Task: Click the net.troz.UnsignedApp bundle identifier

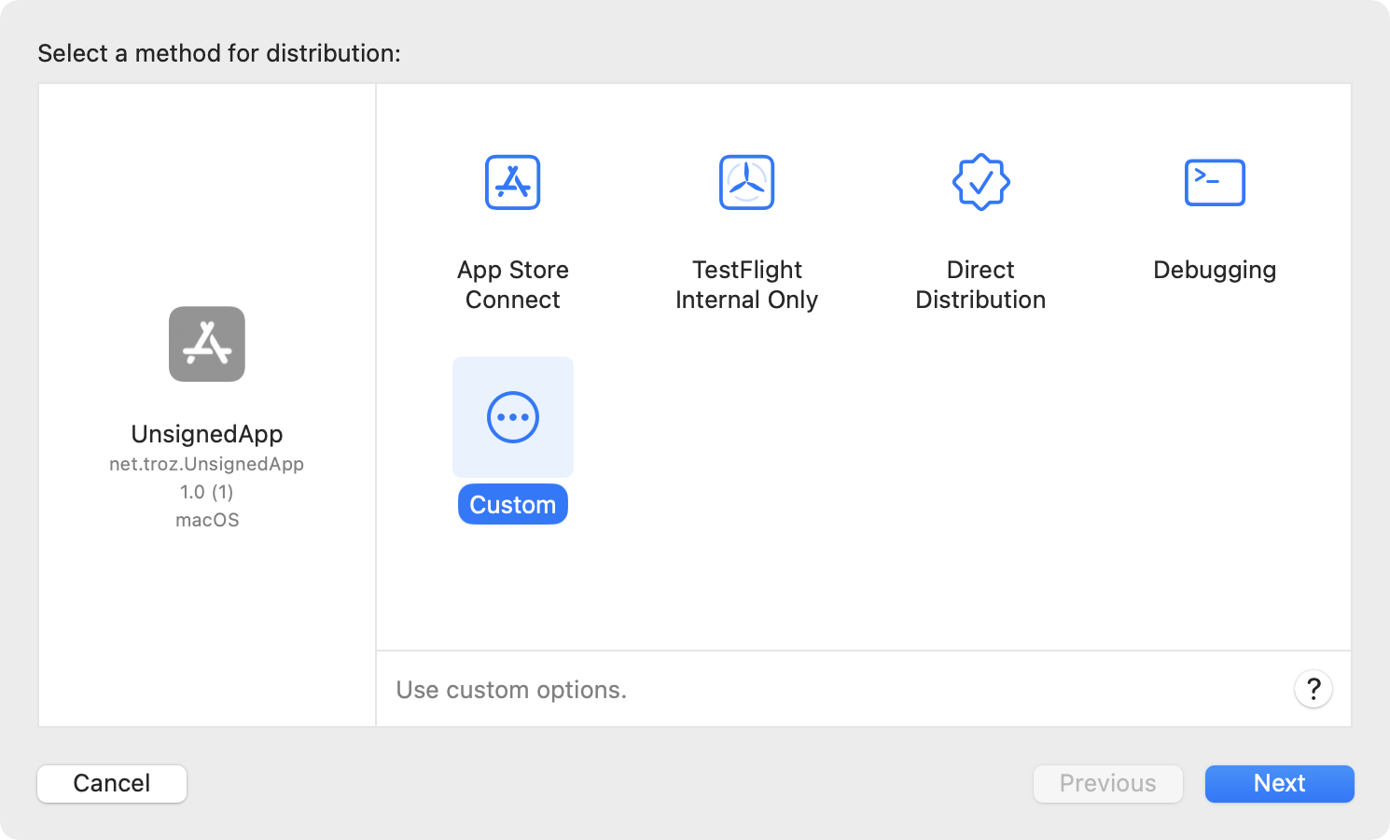Action: click(206, 463)
